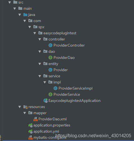Select the easycodeplugintest package name
Viewport: 134px width, 141px height.
60,33
